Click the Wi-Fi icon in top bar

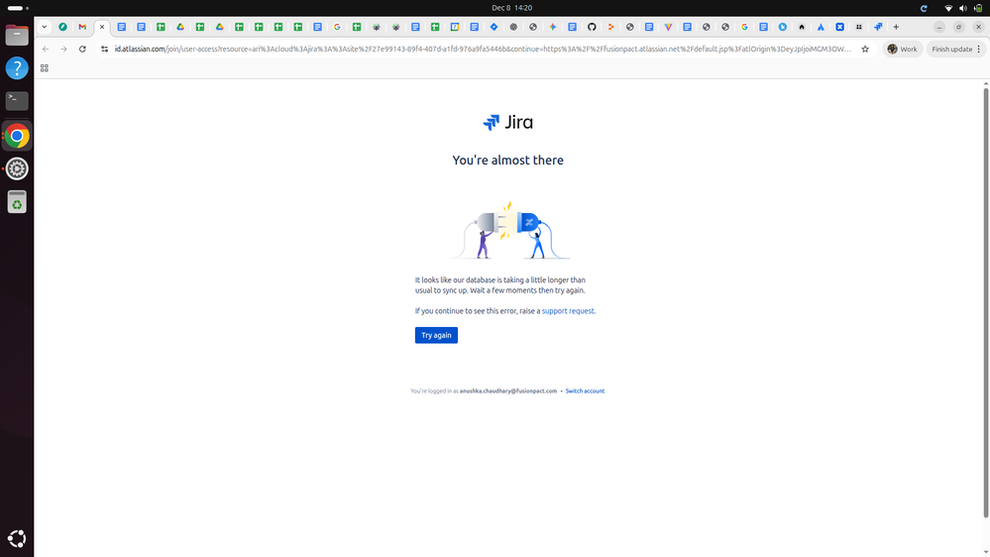click(948, 8)
